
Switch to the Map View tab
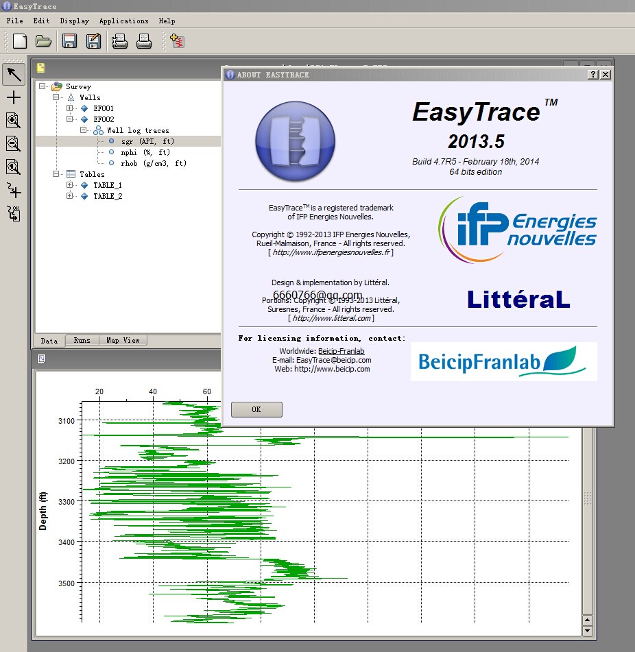tap(123, 340)
